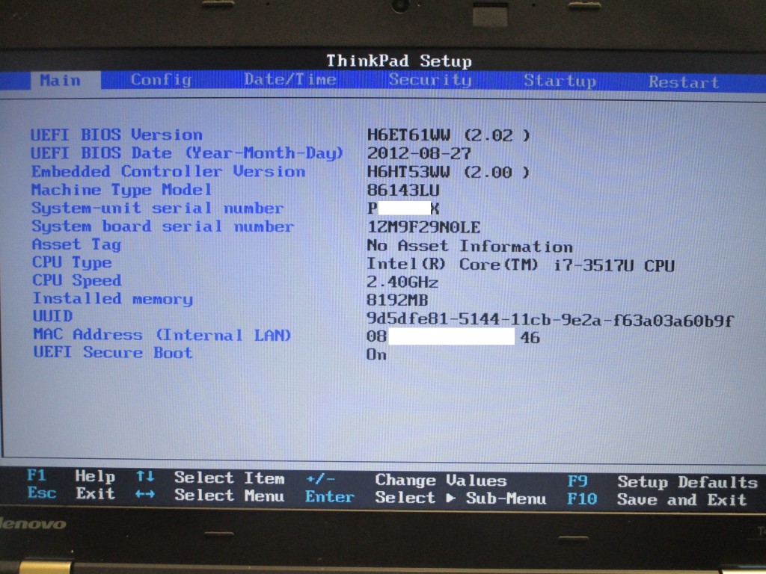
Task: Click the F9 key hint
Action: [x=577, y=482]
